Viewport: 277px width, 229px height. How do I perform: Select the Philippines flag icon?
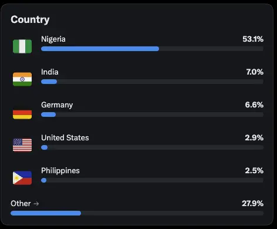22,178
